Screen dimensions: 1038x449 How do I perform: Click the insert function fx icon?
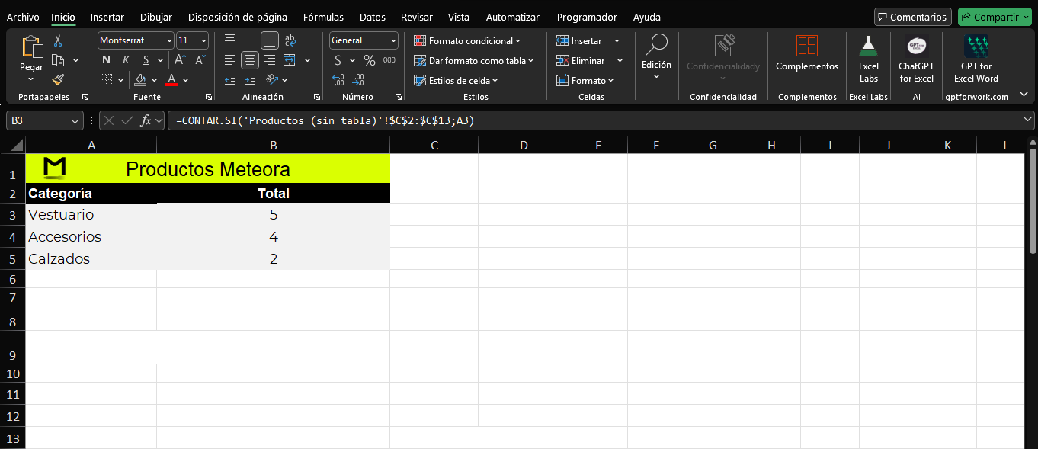146,120
